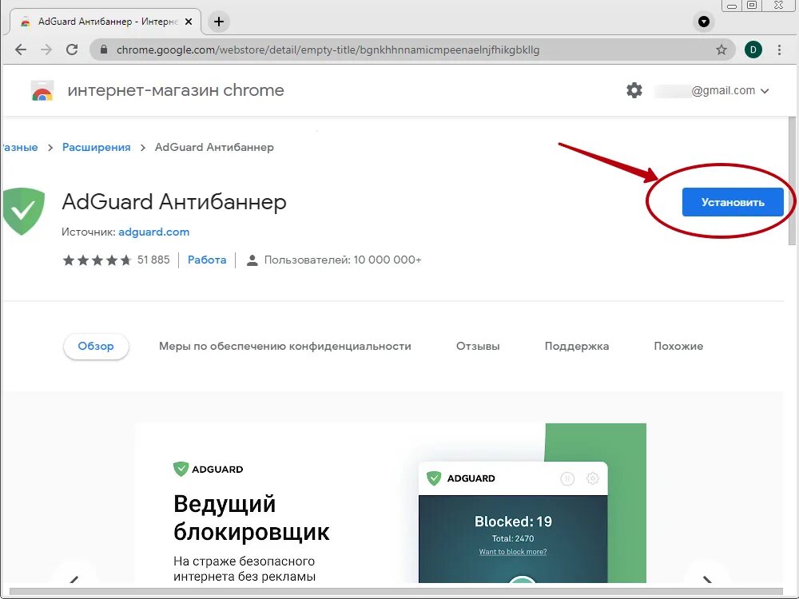The image size is (799, 599).
Task: Go back with browser back arrow
Action: pos(21,50)
